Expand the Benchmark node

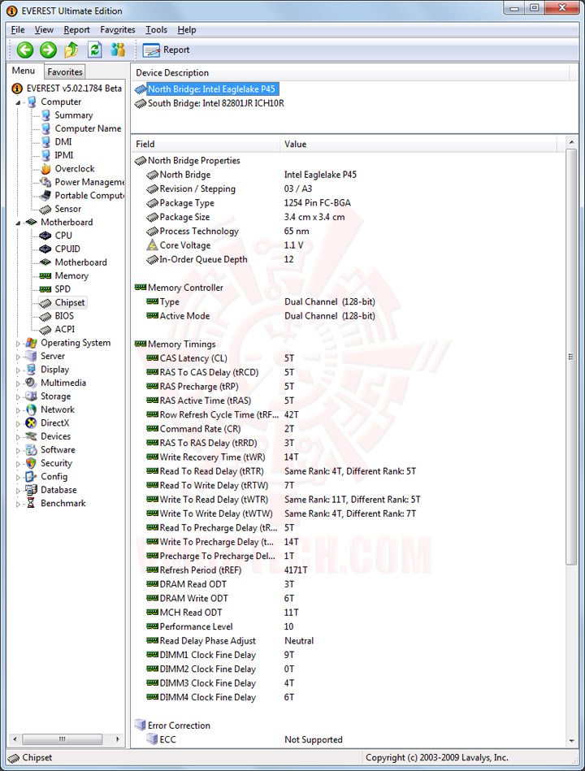pyautogui.click(x=18, y=504)
